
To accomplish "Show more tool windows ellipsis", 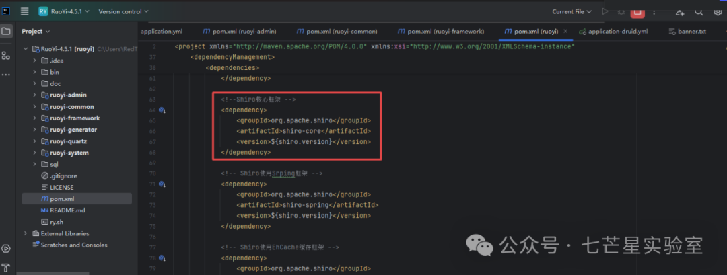I will tap(6, 74).
